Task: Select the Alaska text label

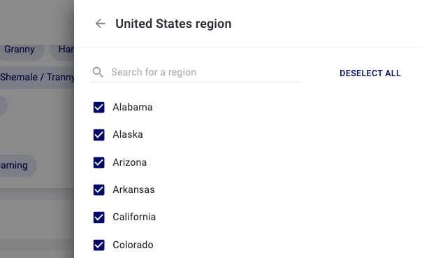Action: pos(128,134)
